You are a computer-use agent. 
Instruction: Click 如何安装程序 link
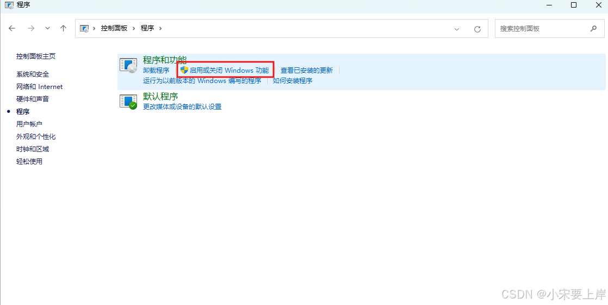(293, 81)
